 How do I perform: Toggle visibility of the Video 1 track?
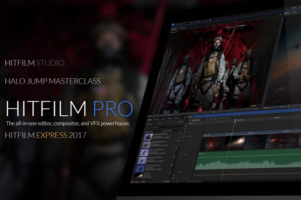[185, 136]
